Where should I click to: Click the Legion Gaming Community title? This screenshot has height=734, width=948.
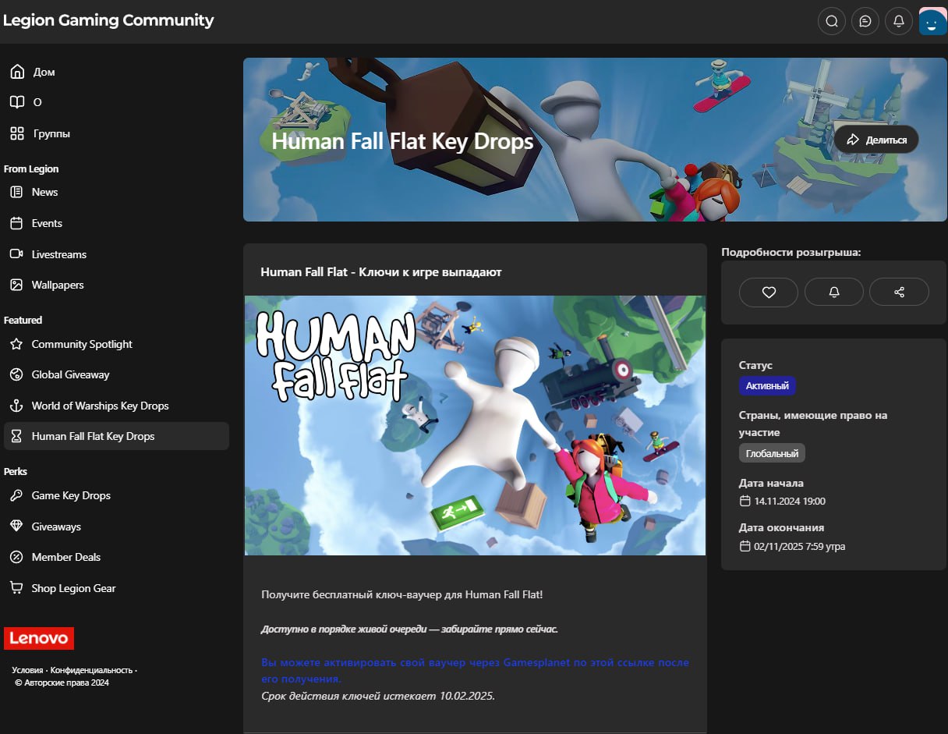(108, 20)
